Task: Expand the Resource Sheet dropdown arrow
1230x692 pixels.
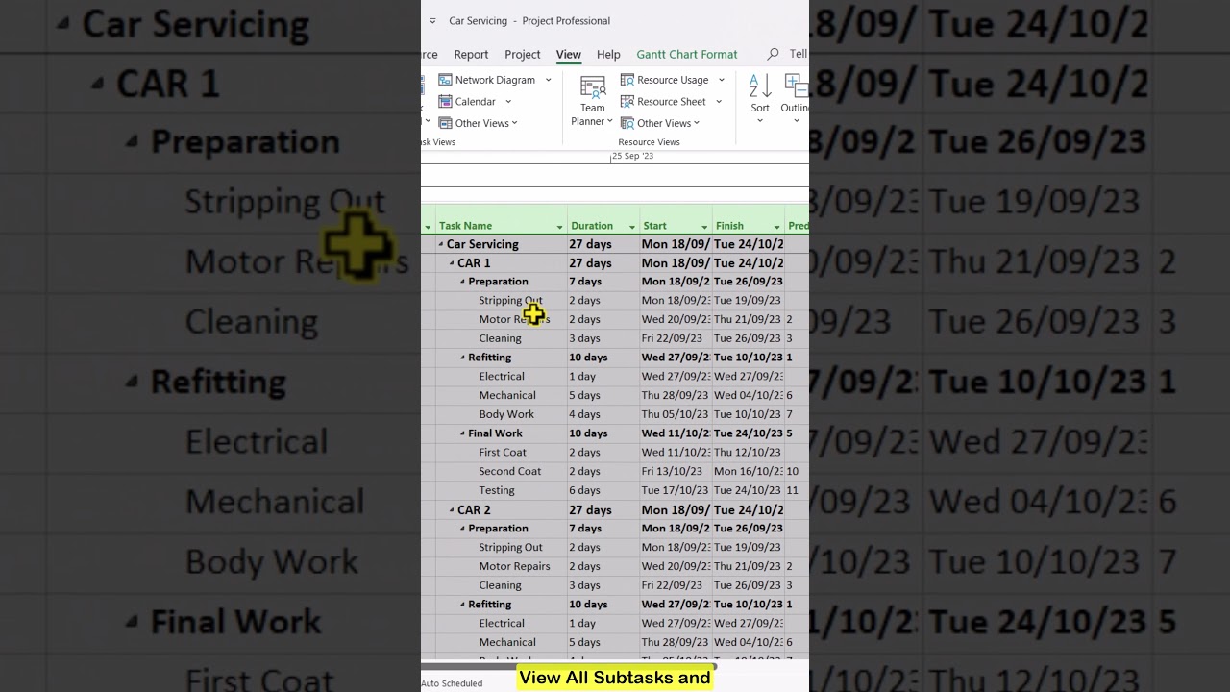Action: coord(719,102)
